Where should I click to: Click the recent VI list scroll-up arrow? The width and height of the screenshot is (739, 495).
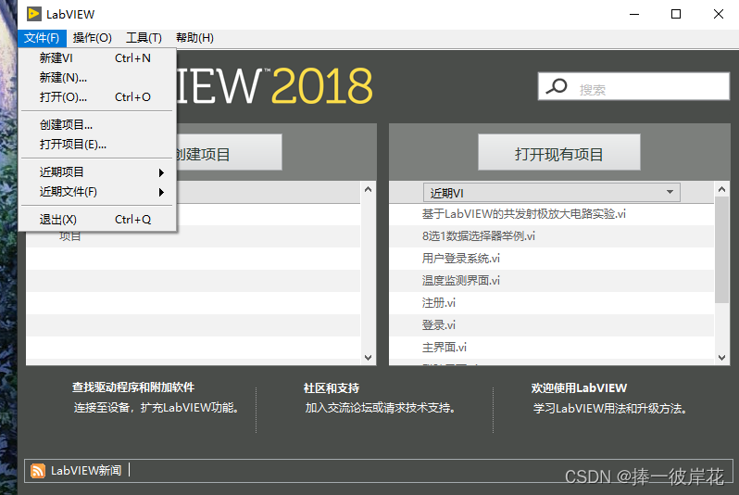pyautogui.click(x=721, y=189)
